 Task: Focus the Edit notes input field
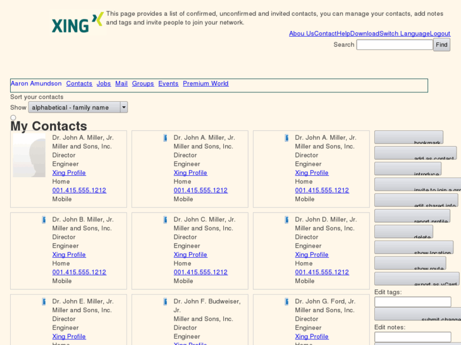(413, 337)
